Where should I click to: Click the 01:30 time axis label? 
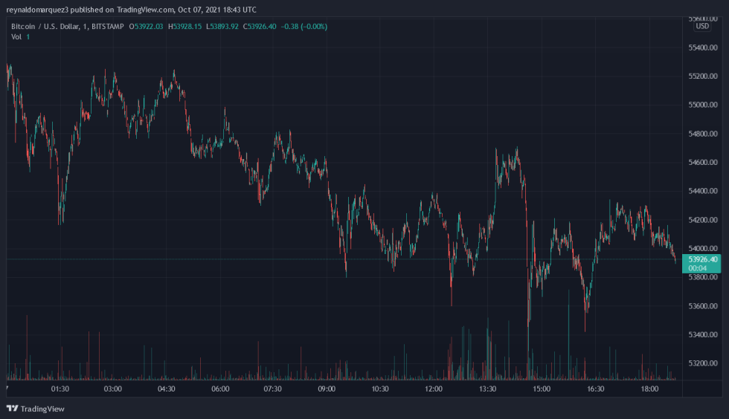click(x=60, y=389)
